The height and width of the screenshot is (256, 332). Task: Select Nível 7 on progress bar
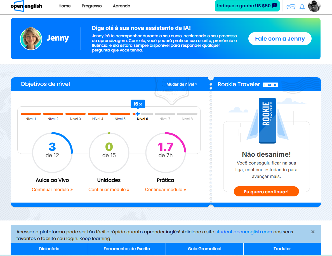(165, 117)
